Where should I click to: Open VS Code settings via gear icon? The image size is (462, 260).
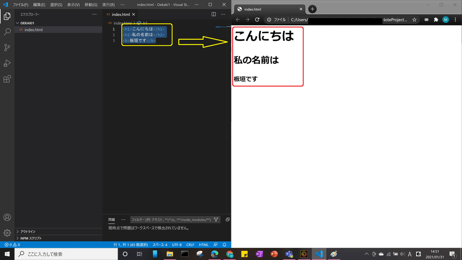pyautogui.click(x=7, y=233)
